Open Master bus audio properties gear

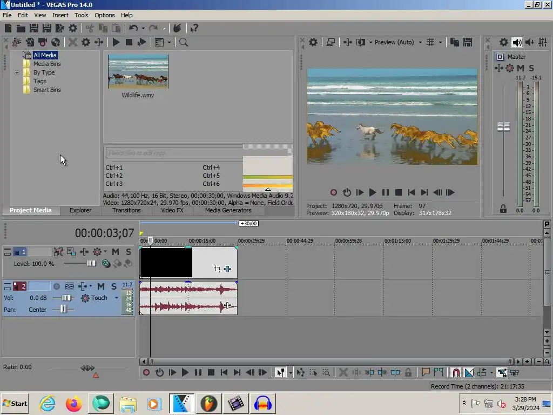point(504,42)
